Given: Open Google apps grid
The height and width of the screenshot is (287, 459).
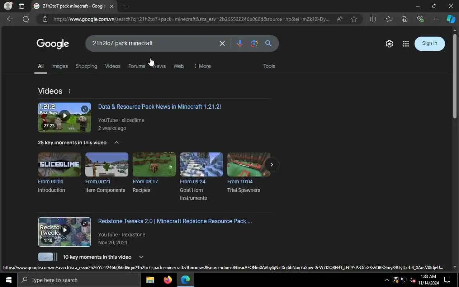Looking at the screenshot, I should [406, 44].
